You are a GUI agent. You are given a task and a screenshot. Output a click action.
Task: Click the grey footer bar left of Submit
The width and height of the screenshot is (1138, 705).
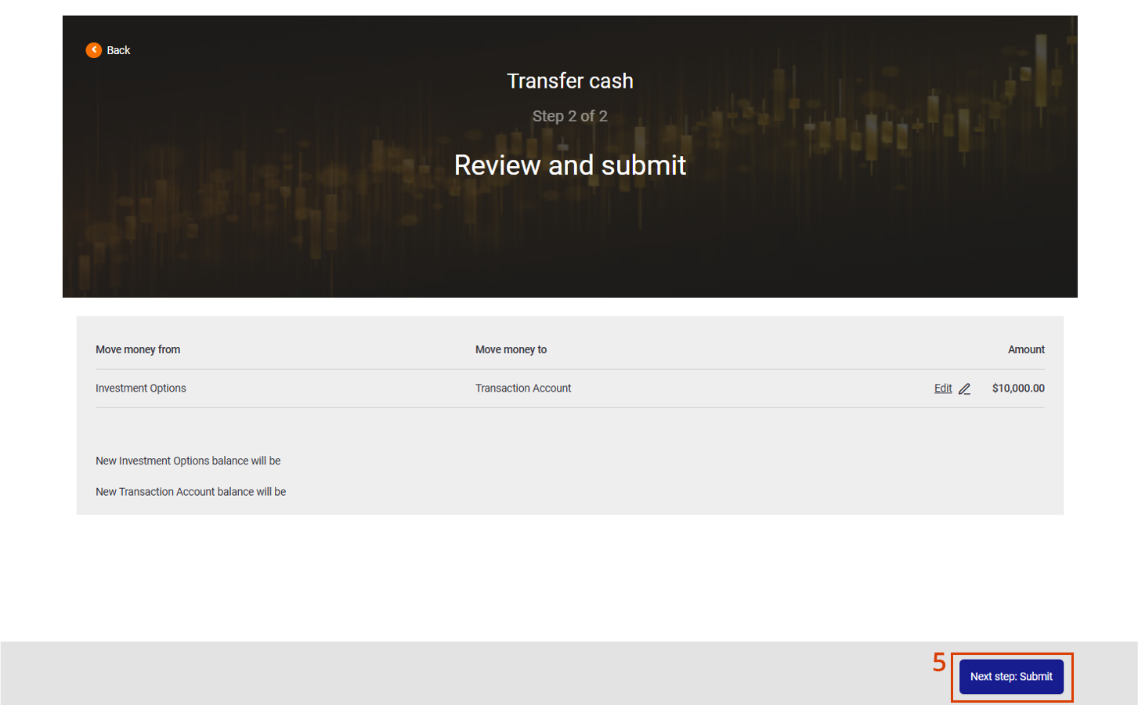click(x=470, y=674)
